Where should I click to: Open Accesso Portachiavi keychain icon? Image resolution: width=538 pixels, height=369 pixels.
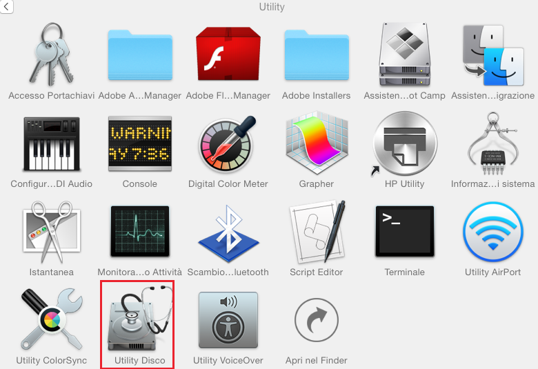coord(51,54)
